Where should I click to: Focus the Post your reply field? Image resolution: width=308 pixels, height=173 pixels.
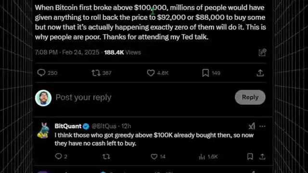(143, 98)
